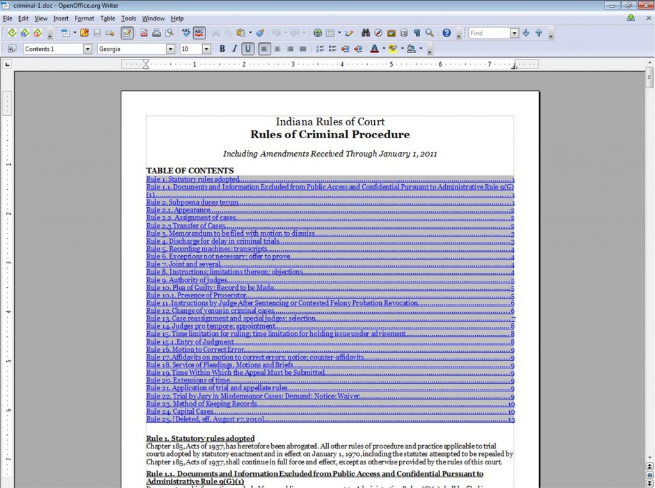Image resolution: width=655 pixels, height=488 pixels.
Task: Open the Format menu
Action: pyautogui.click(x=84, y=19)
